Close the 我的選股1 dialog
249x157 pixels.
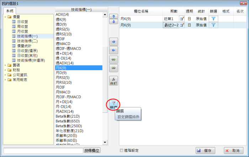pos(243,3)
